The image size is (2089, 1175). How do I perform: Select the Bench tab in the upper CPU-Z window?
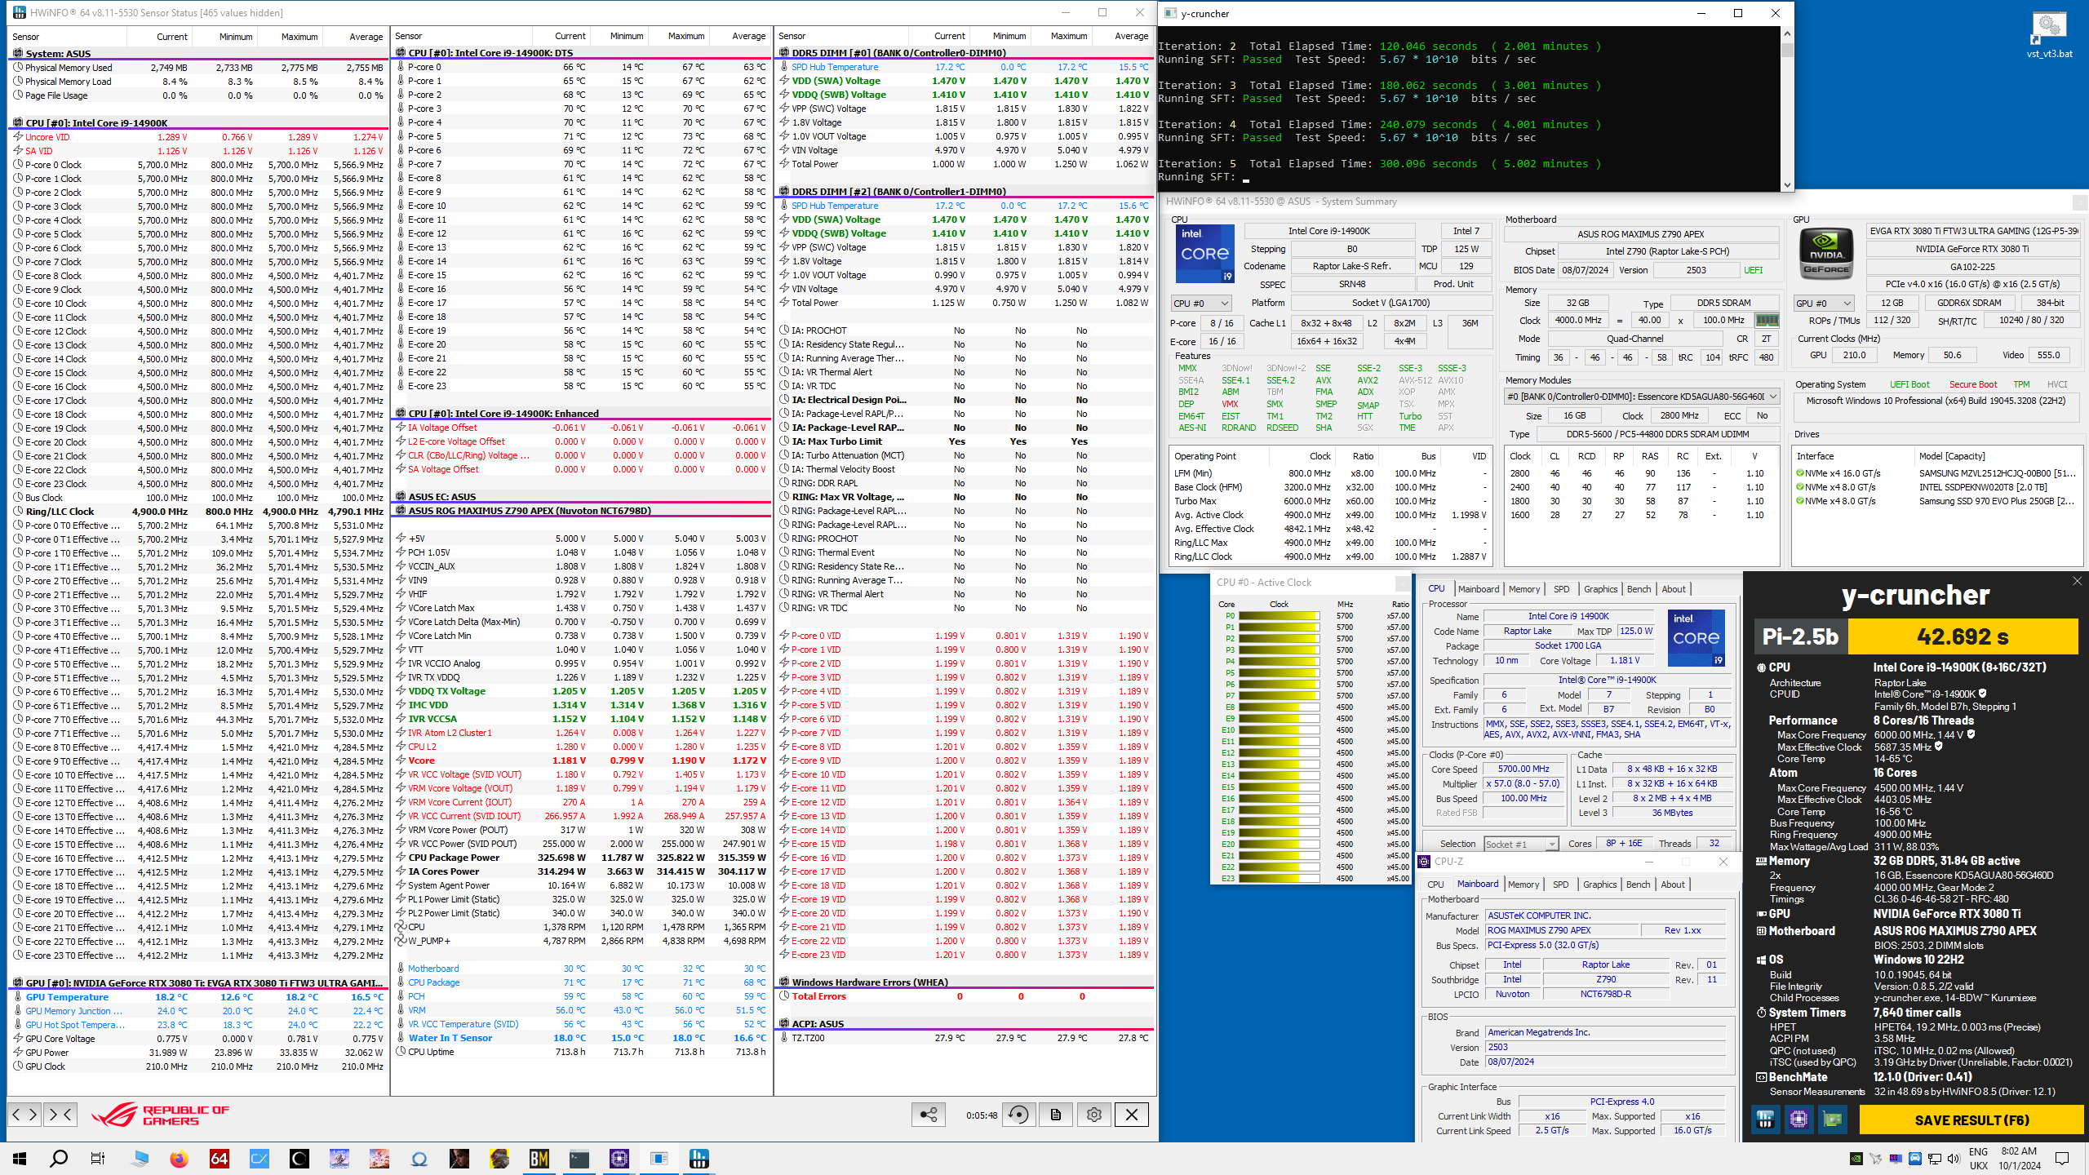pos(1639,589)
